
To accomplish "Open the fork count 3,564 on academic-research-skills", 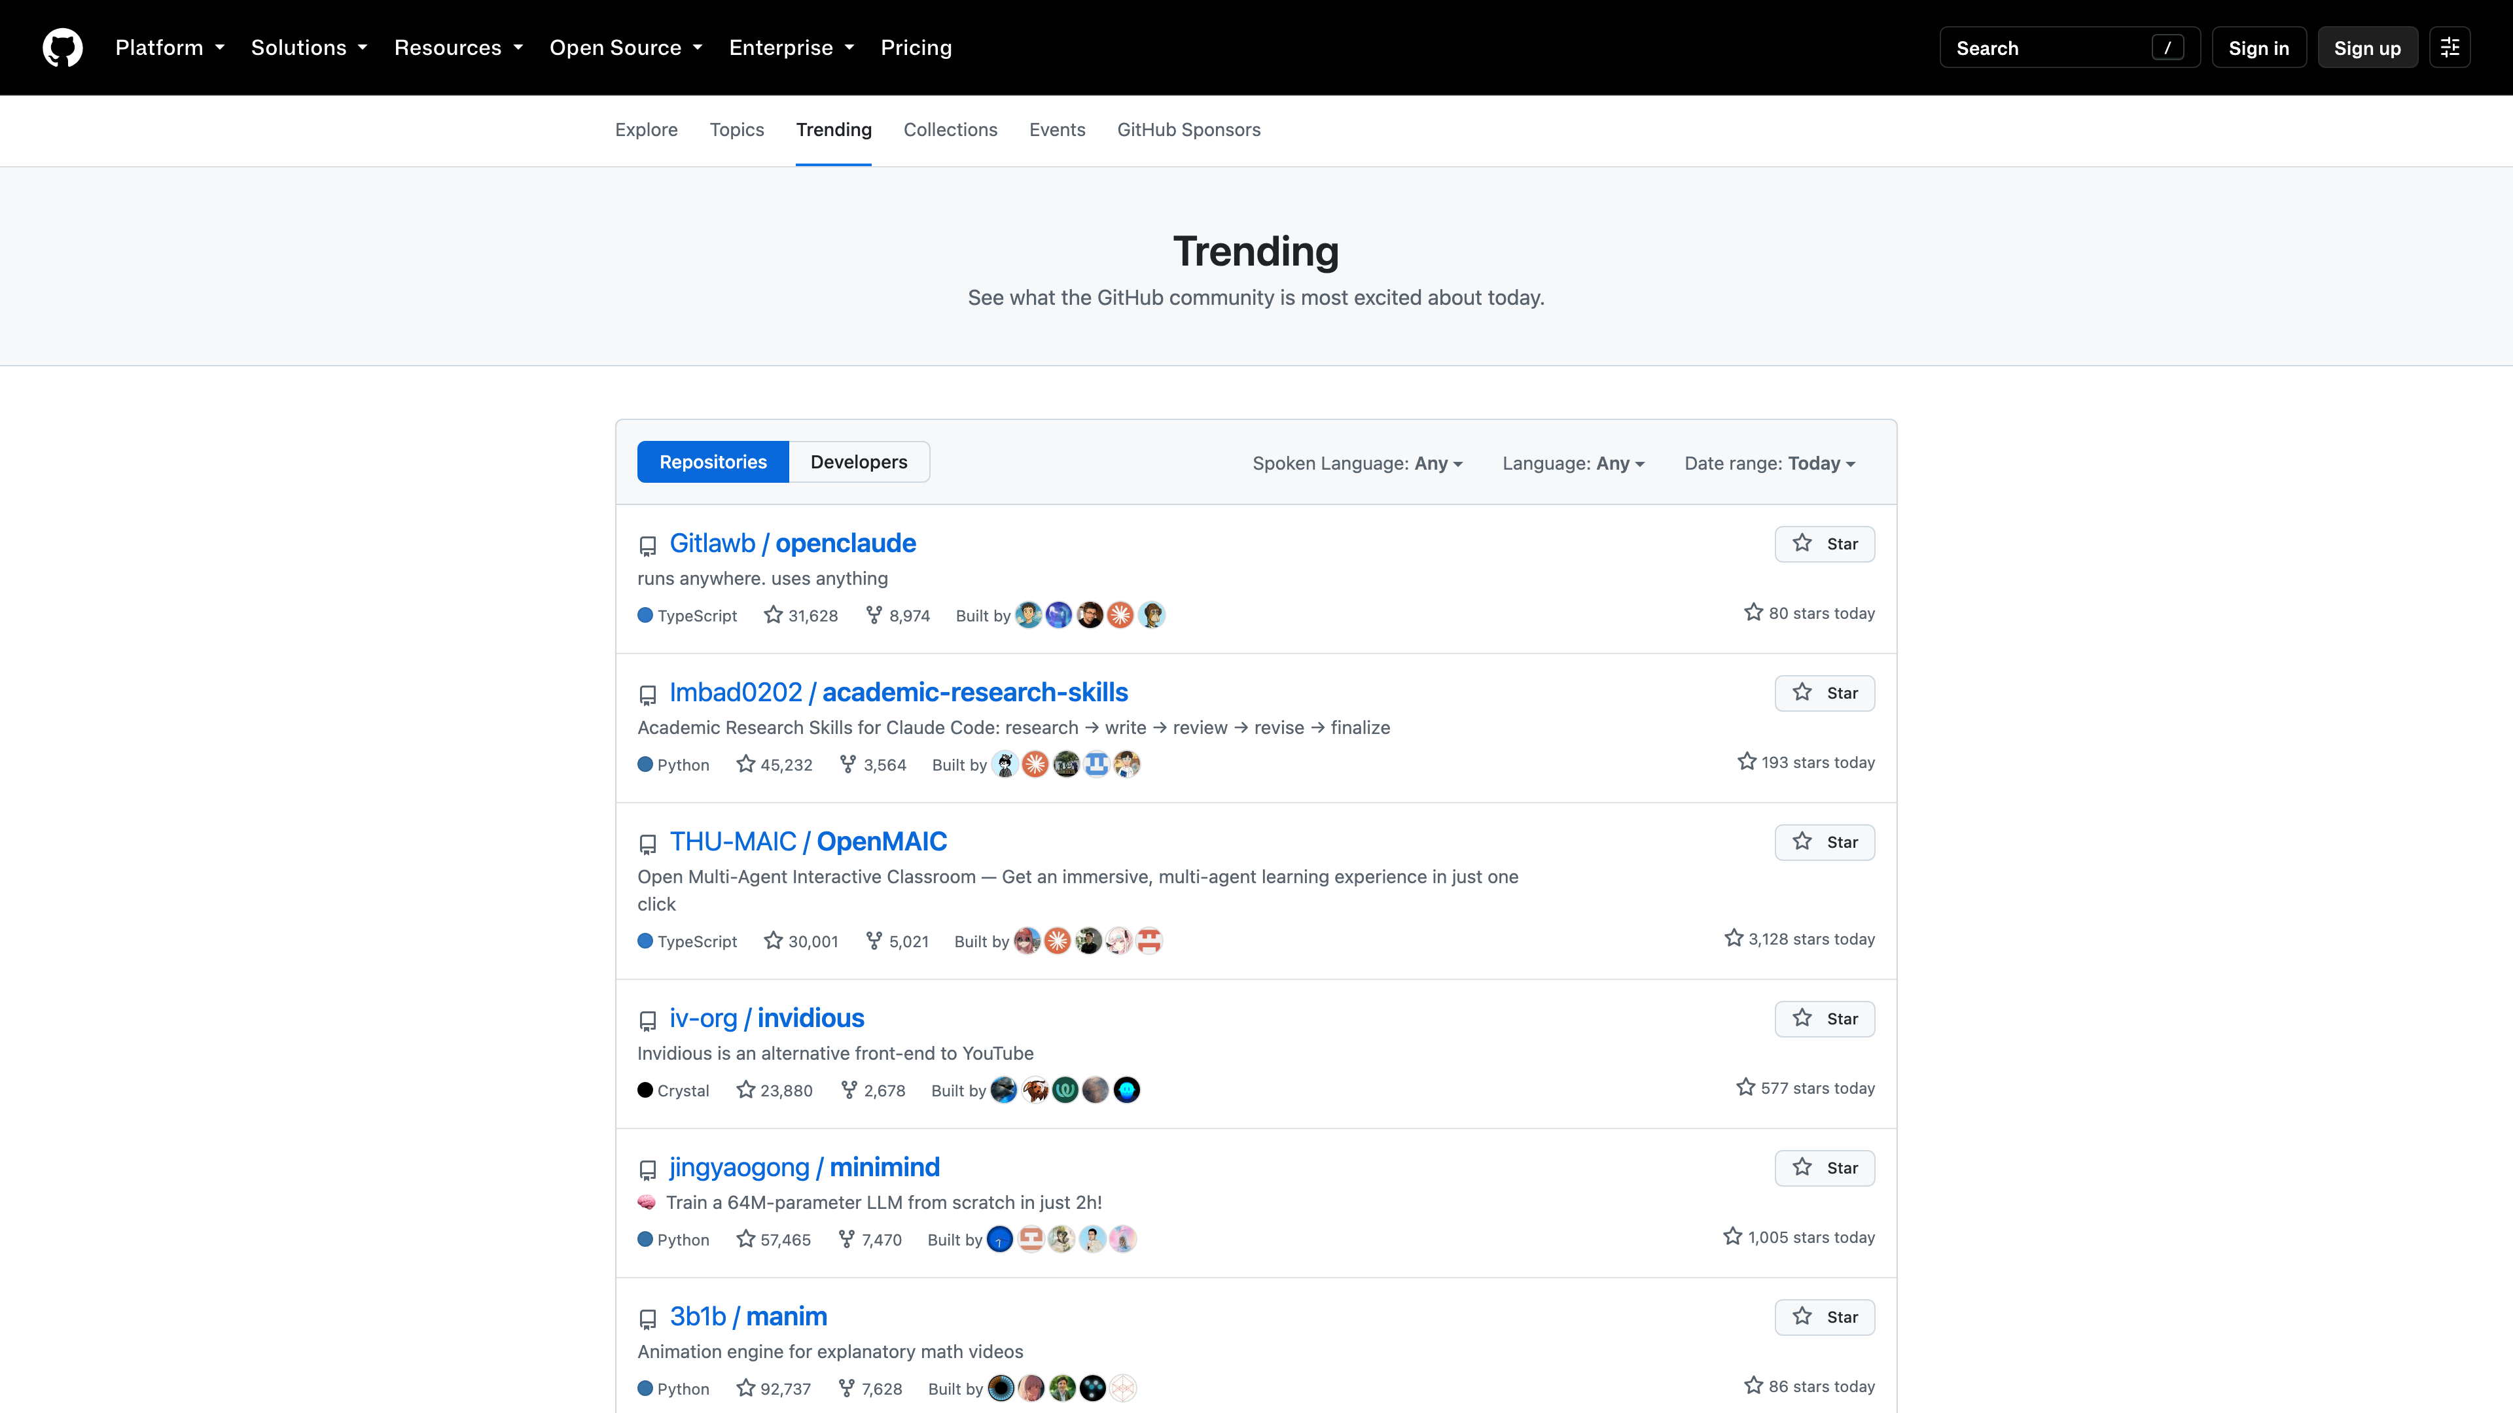I will (873, 765).
